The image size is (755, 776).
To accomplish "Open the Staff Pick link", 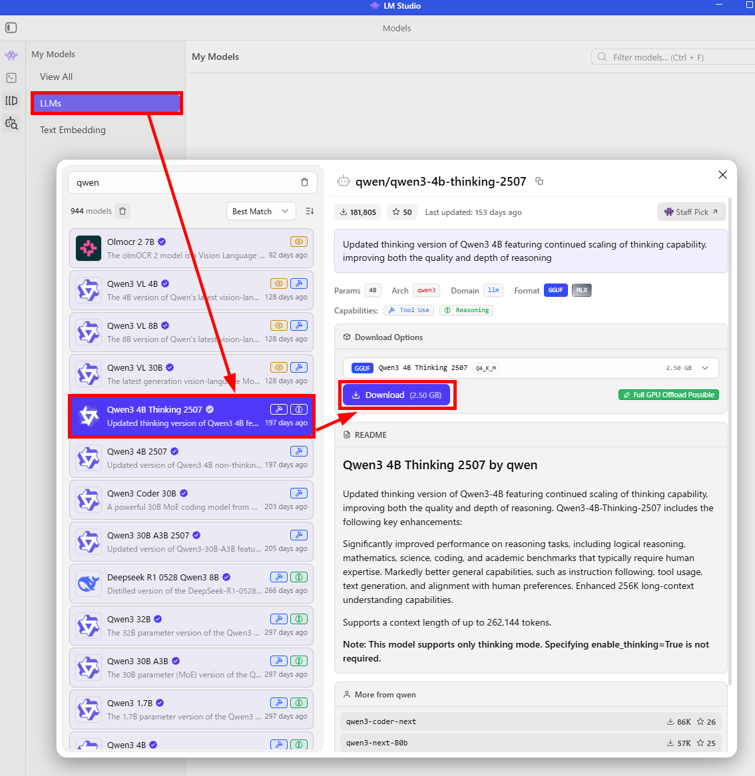I will point(691,212).
